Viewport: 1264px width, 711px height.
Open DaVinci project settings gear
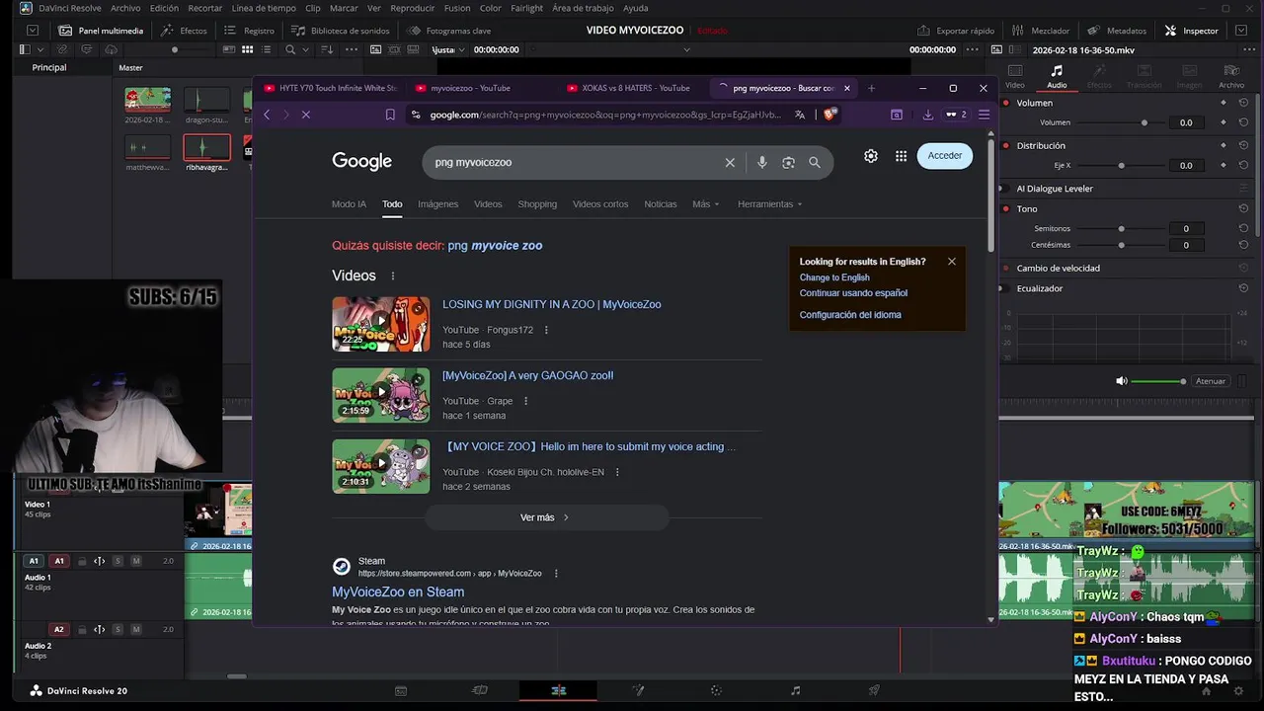coord(1238,690)
